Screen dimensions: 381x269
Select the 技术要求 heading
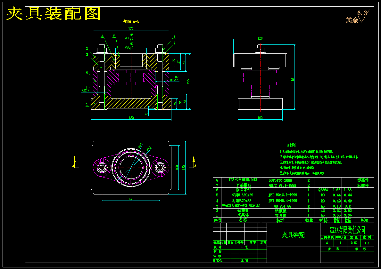(x=292, y=145)
